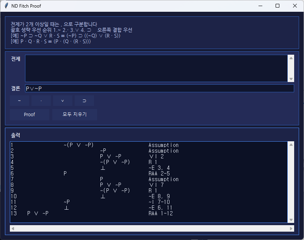Focus the 전제 premises text area
Screen dimensions: 304x240
tap(156, 68)
